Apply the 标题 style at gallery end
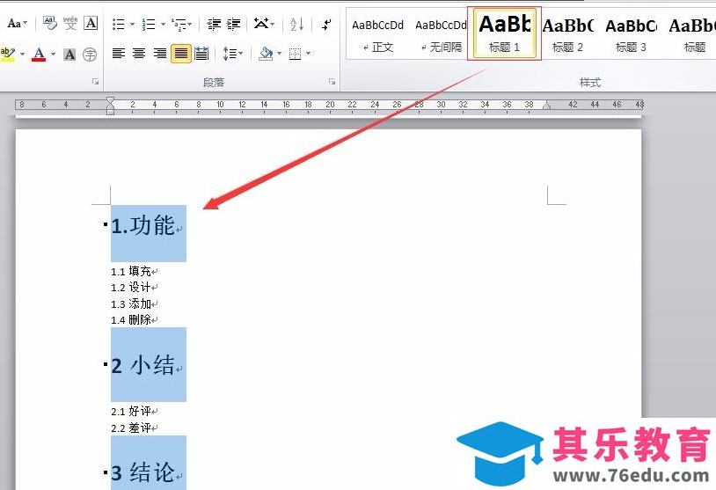This screenshot has height=490, width=716. (x=692, y=34)
